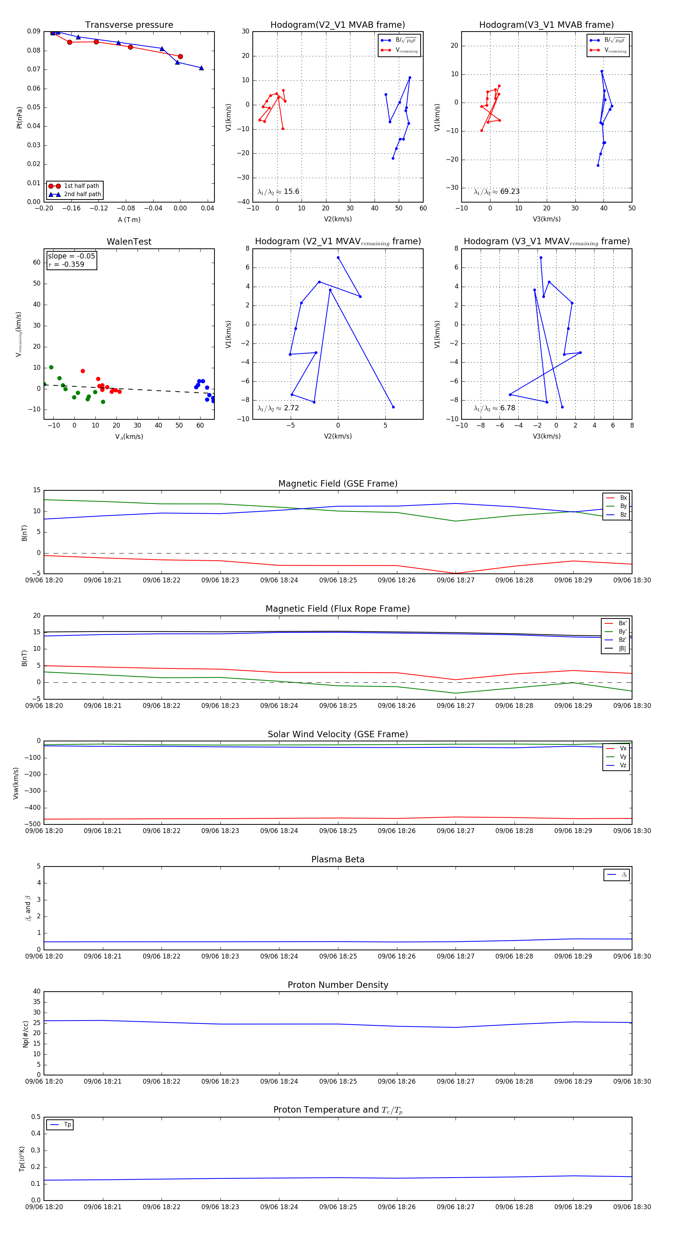Select the 'Tp' legend entry
The image size is (676, 1240).
tap(60, 1125)
